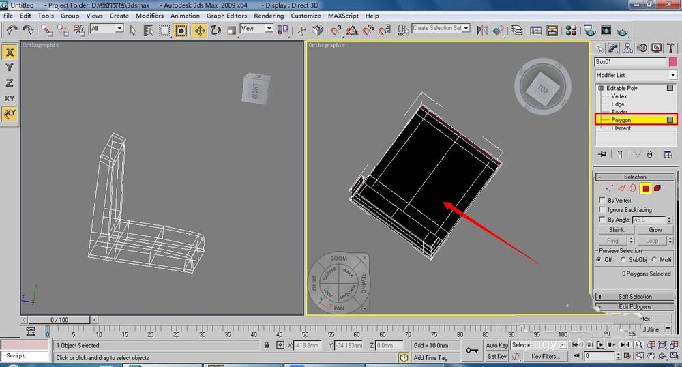Toggle the 3D Snaps magnet icon

pyautogui.click(x=336, y=30)
